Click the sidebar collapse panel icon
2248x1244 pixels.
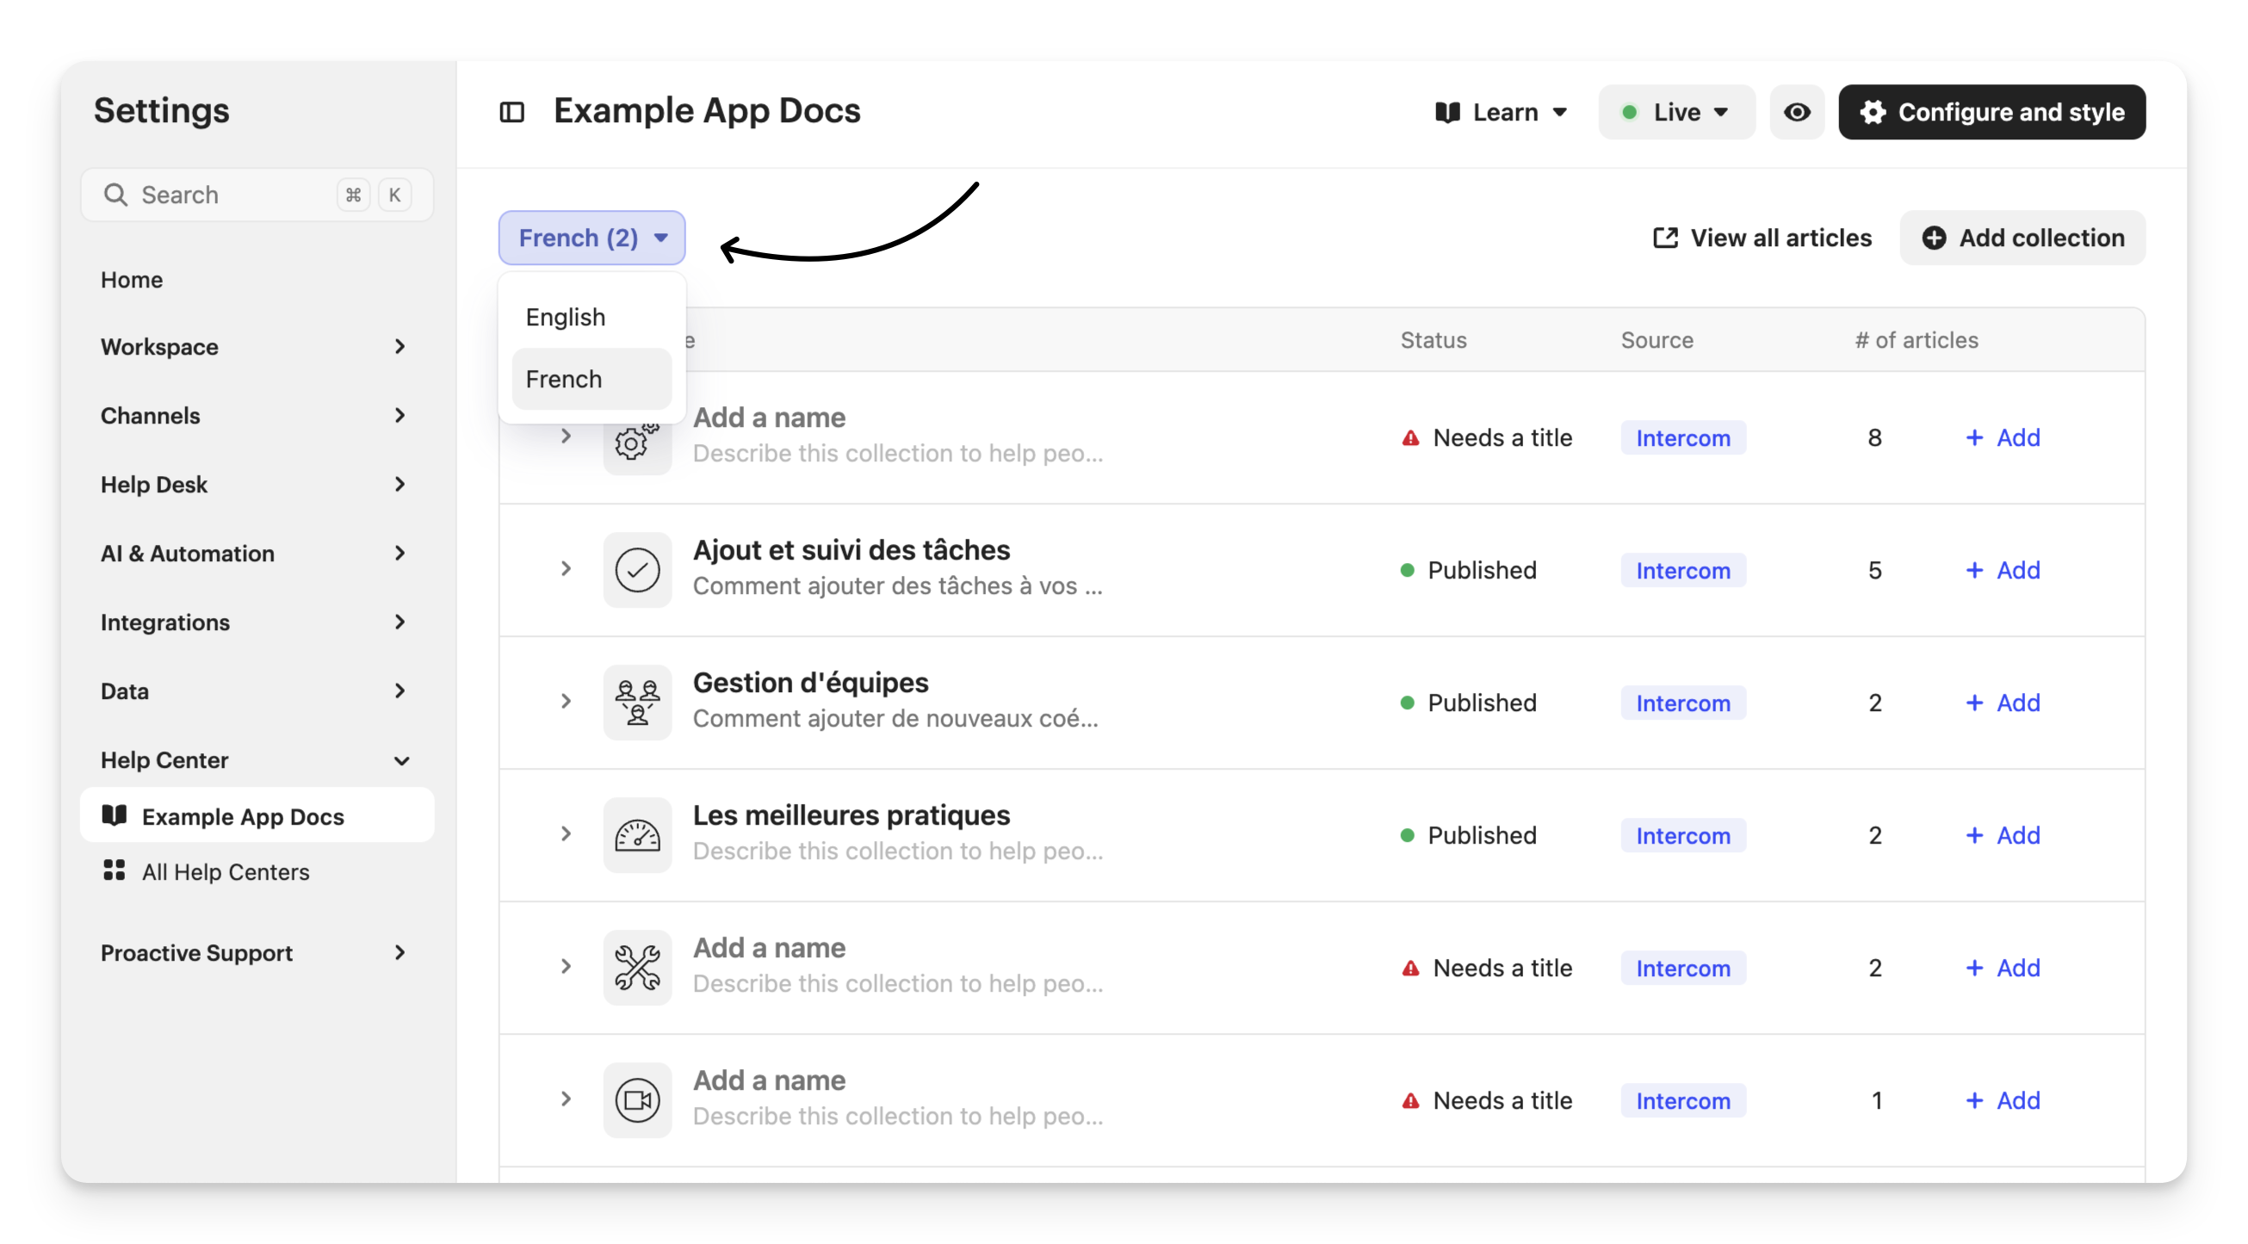coord(511,112)
